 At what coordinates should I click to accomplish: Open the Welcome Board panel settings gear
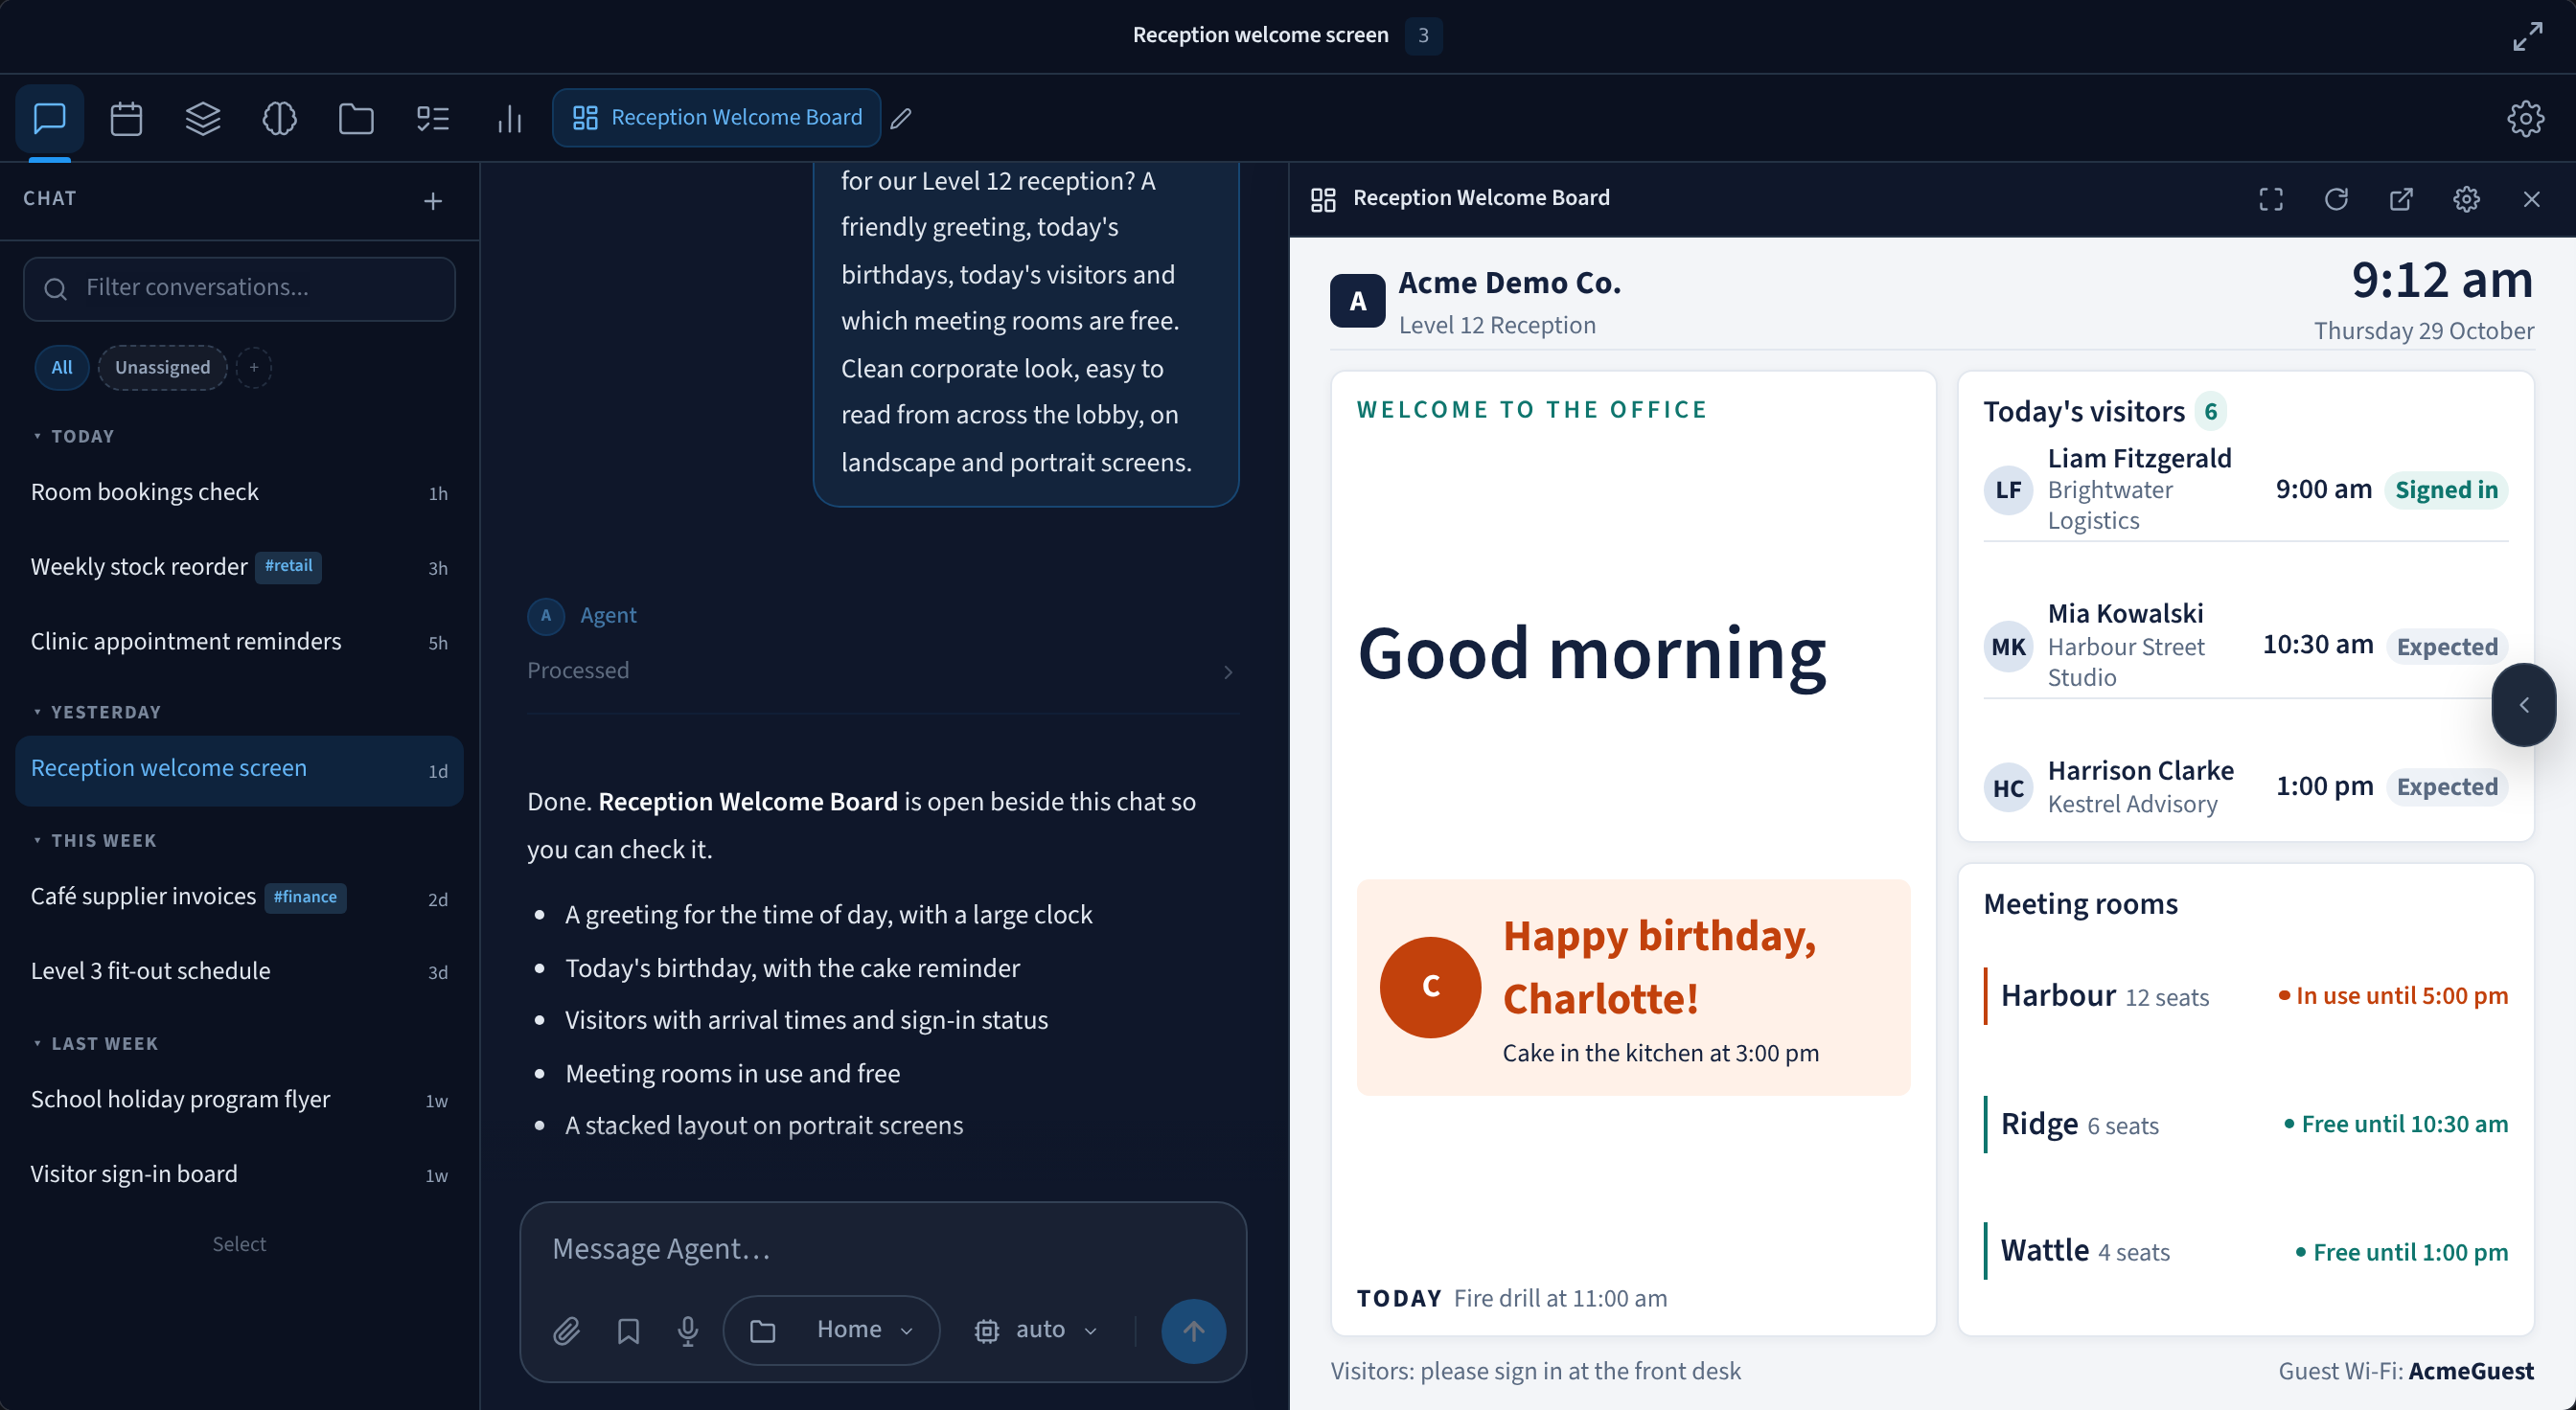point(2467,199)
